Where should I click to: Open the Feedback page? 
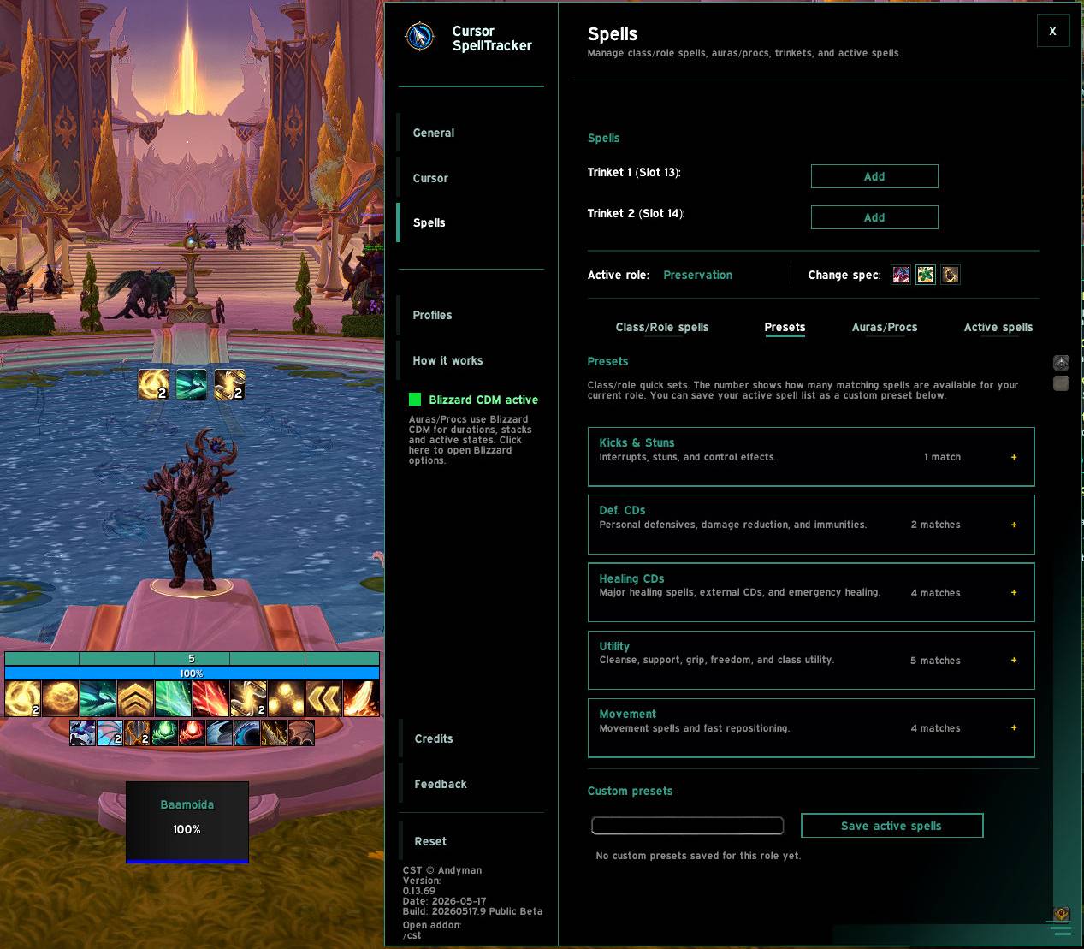471,784
